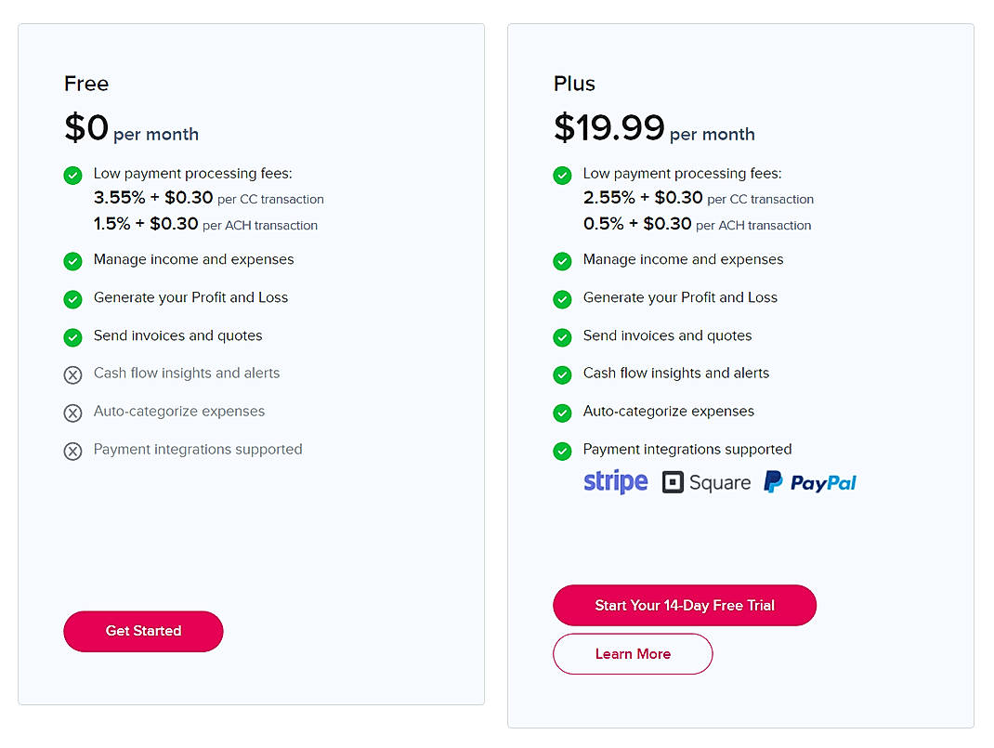994x748 pixels.
Task: Select the Plus plan heading
Action: [x=573, y=84]
